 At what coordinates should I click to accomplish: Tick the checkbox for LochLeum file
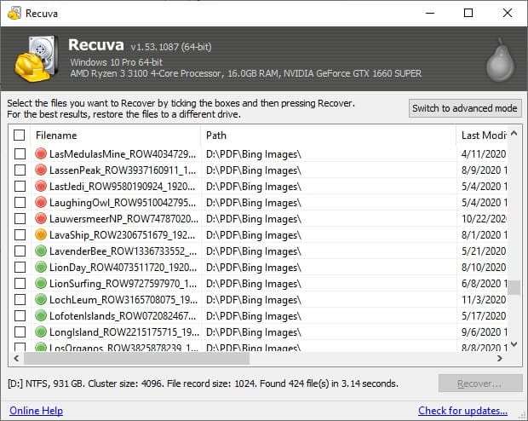(x=20, y=299)
